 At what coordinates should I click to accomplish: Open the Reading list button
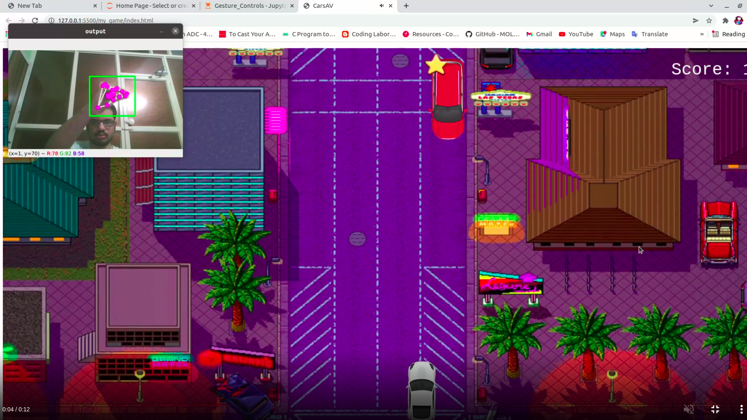(x=728, y=34)
